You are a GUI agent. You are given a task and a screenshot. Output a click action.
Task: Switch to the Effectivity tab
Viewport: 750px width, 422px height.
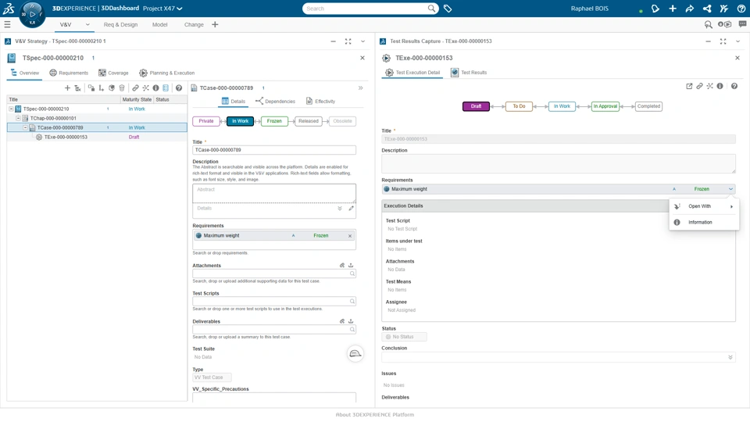320,101
